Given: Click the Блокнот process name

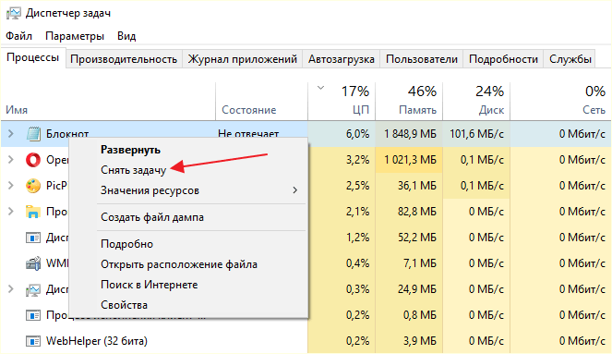Looking at the screenshot, I should tap(67, 134).
